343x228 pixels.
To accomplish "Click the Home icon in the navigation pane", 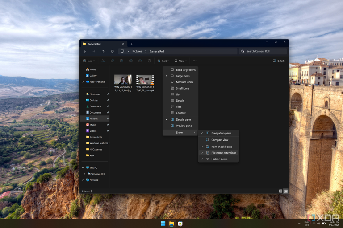I will 88,69.
